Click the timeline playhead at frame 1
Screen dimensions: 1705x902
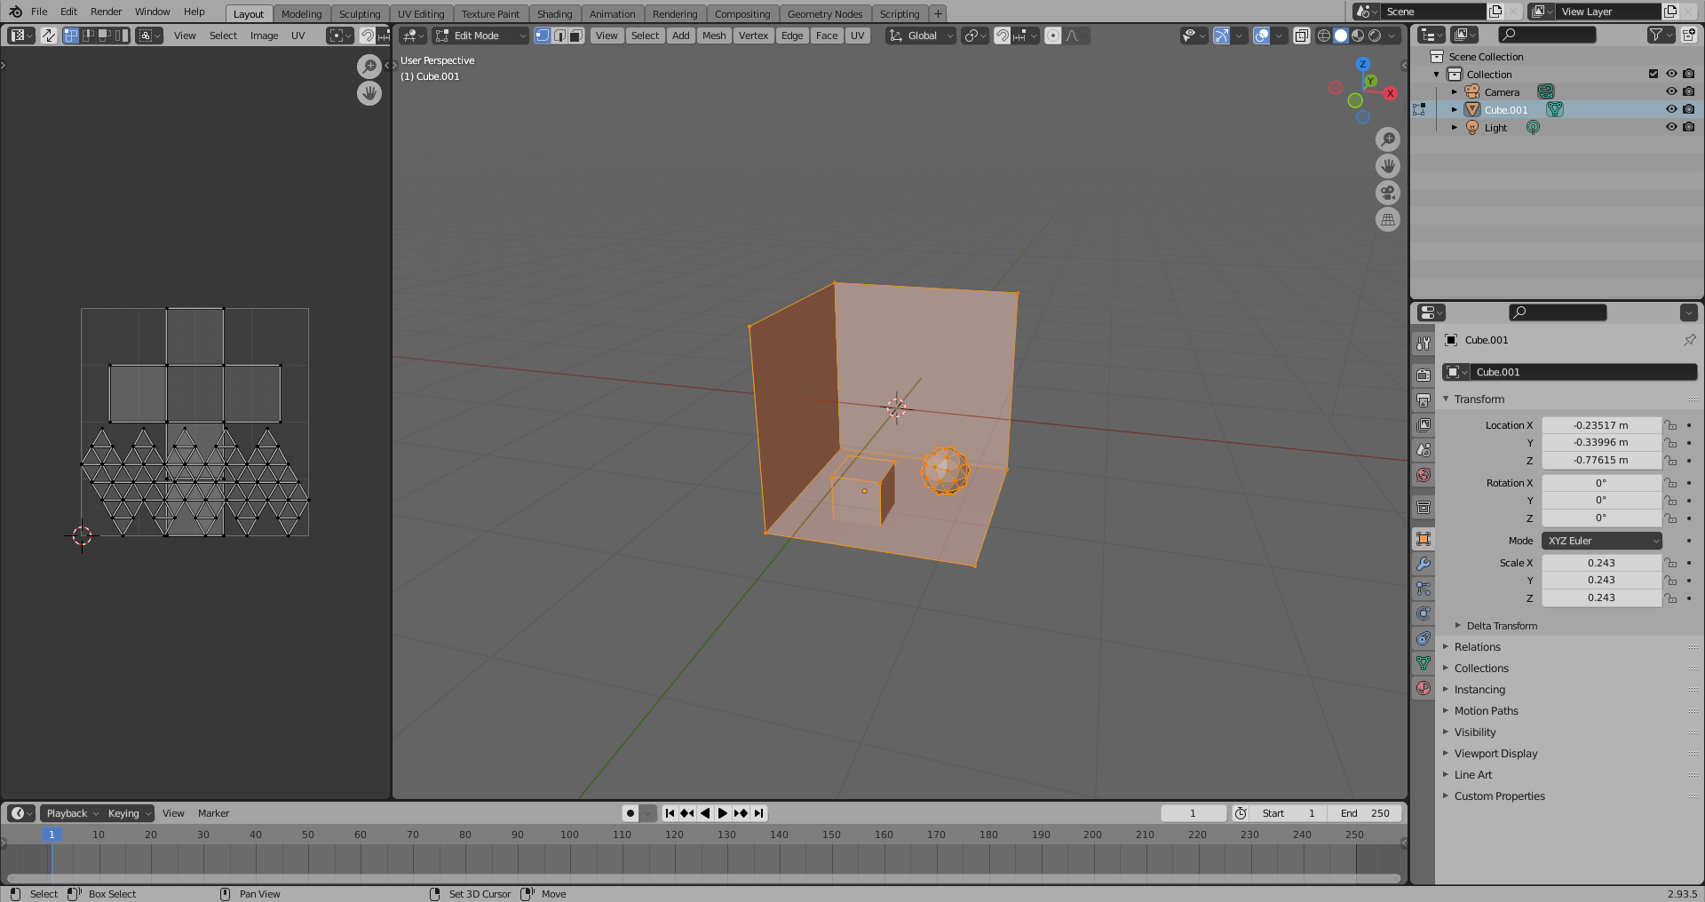click(52, 835)
